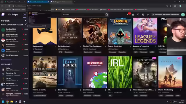Viewport: 186px width, 104px height.
Task: Open the League of Legends category thumbnail
Action: (x=145, y=31)
